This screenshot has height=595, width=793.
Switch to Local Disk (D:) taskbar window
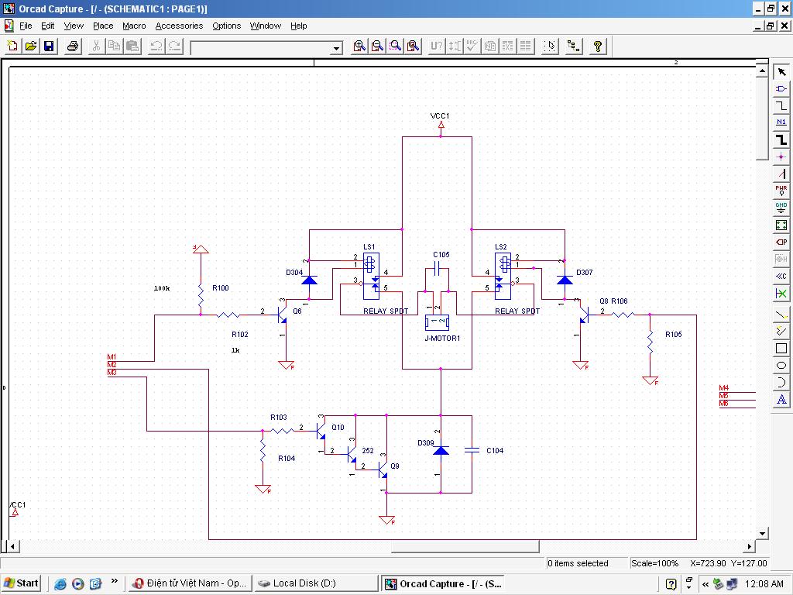click(x=316, y=583)
